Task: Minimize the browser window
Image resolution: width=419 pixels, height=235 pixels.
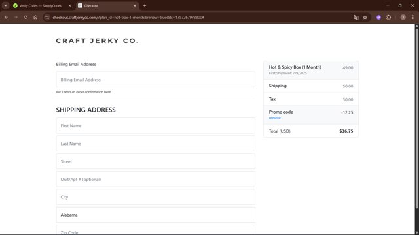Action: click(388, 5)
